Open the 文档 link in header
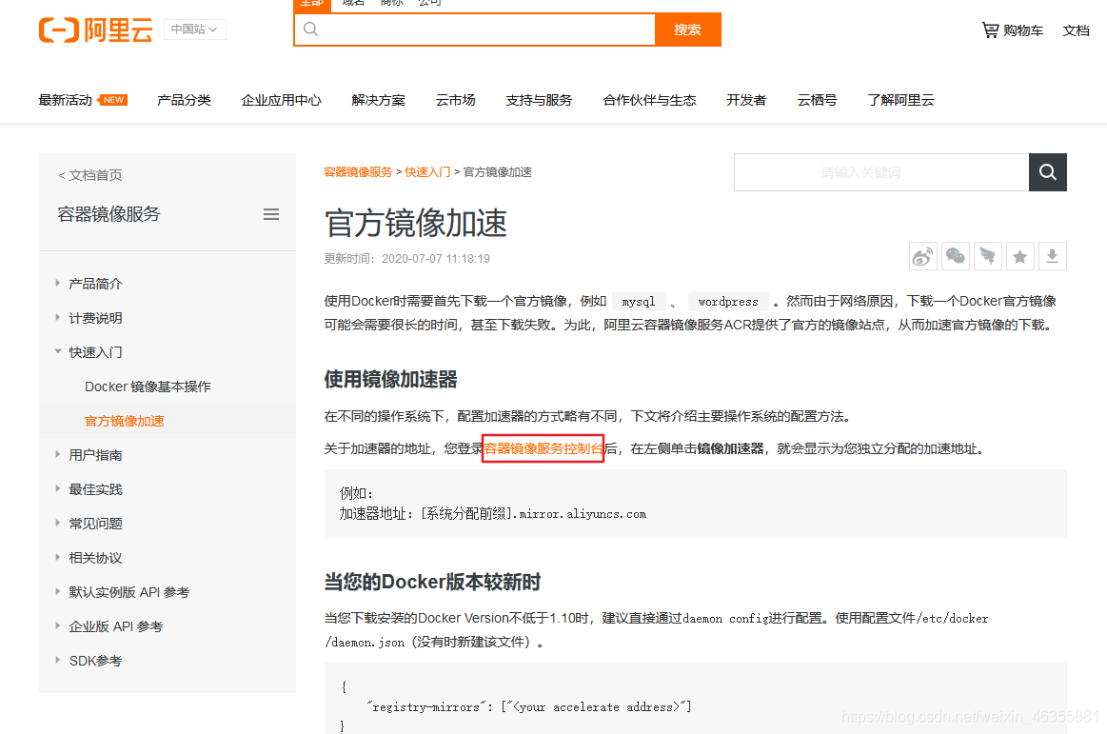This screenshot has height=734, width=1107. 1076,30
